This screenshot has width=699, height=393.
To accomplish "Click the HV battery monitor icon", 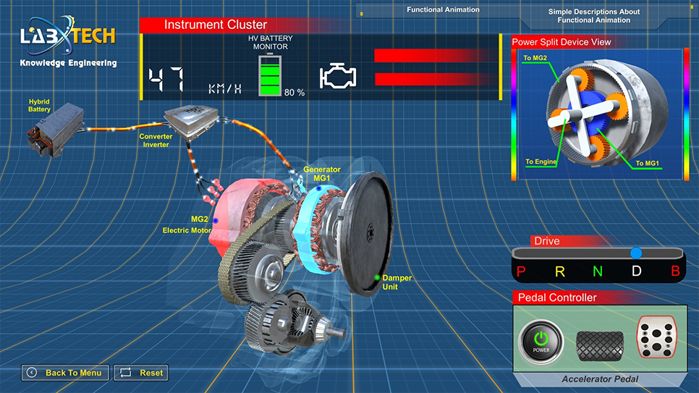I will tap(269, 75).
